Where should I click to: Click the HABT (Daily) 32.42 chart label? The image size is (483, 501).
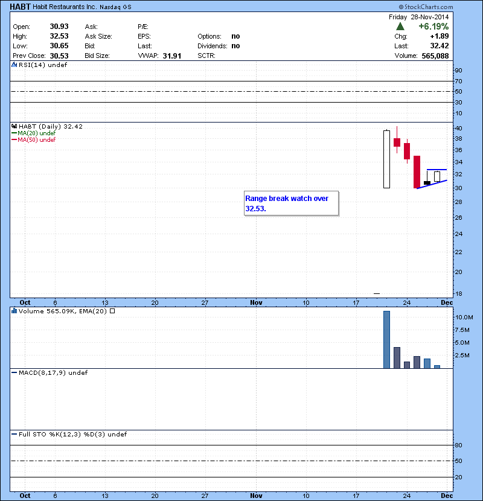click(51, 127)
